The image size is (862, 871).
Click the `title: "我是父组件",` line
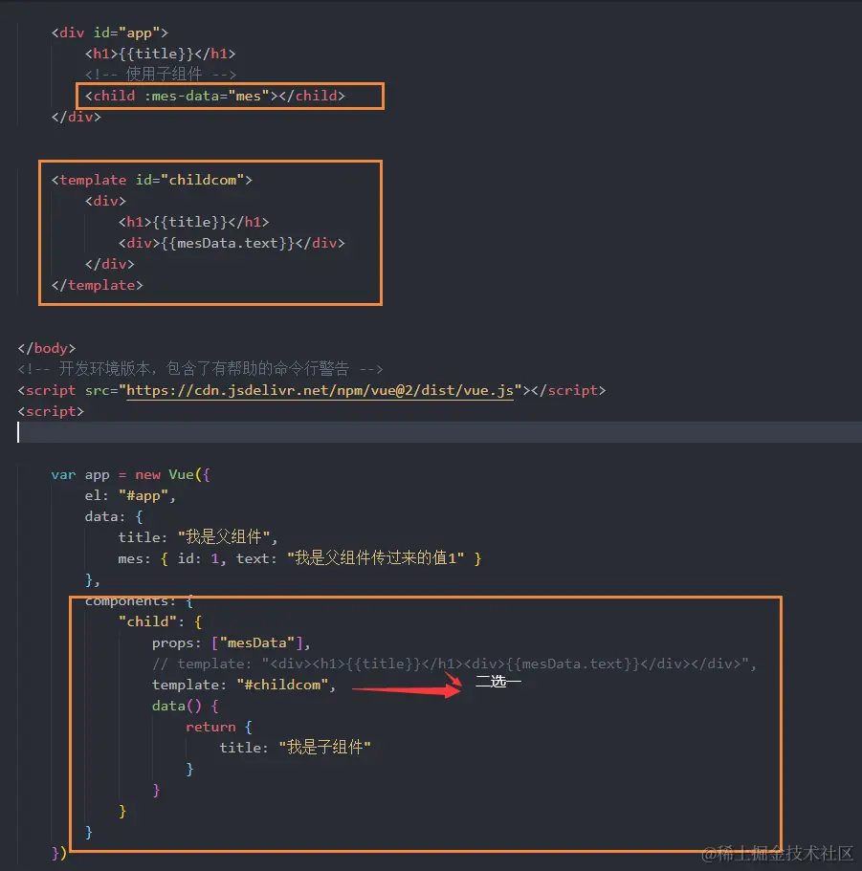click(198, 537)
